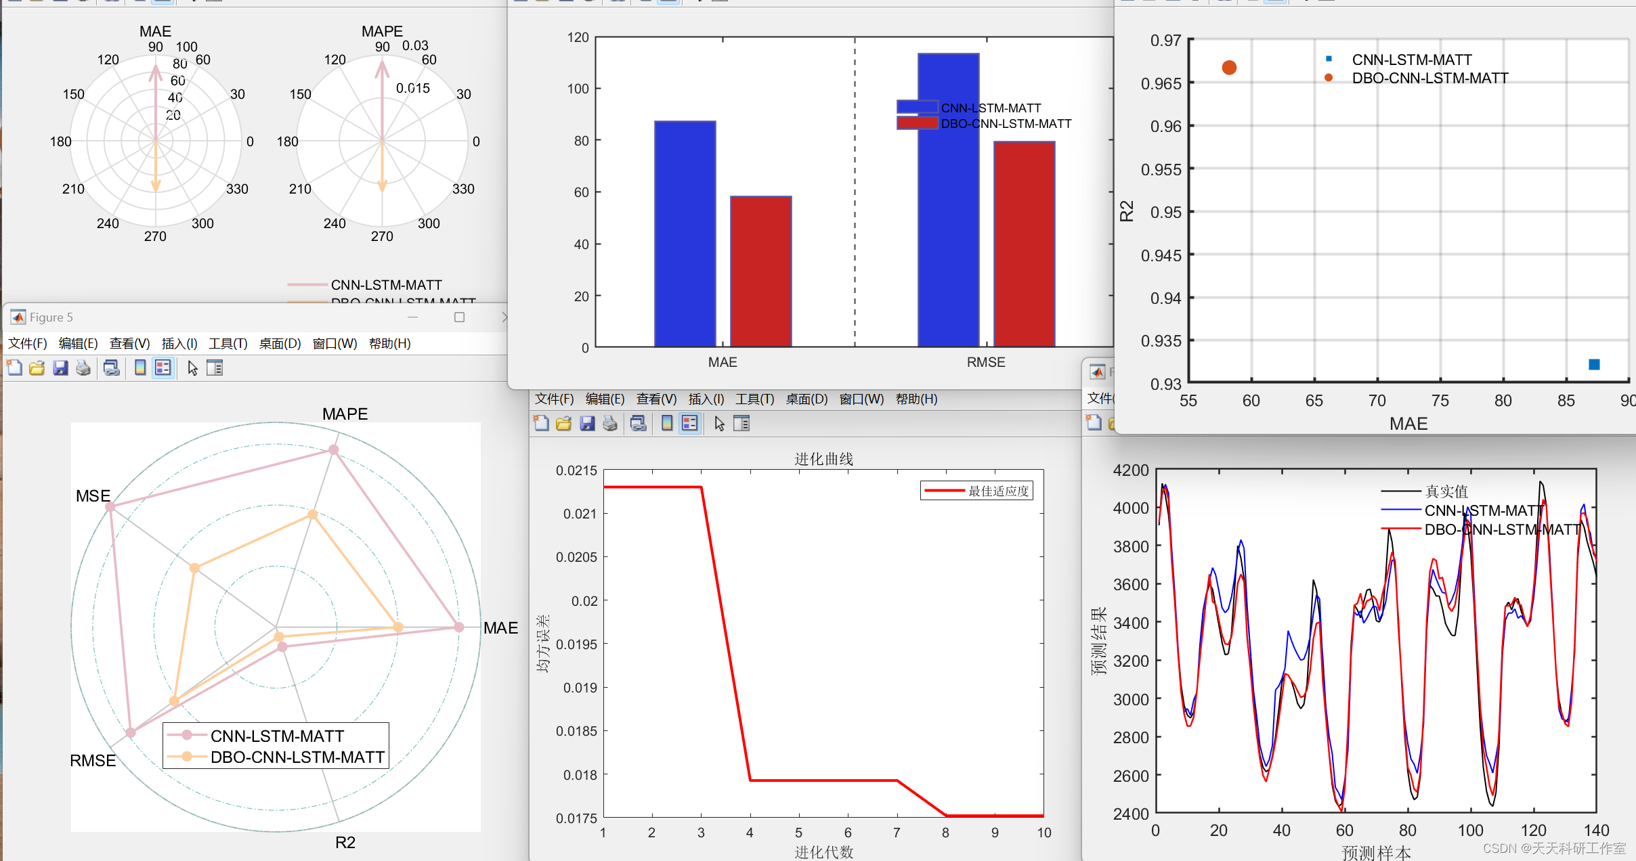Click blue CNN-LSTM-MATT swatch in bar chart legend
The image size is (1636, 861).
(x=918, y=107)
